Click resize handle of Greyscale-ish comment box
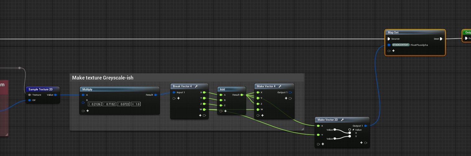 [302, 128]
